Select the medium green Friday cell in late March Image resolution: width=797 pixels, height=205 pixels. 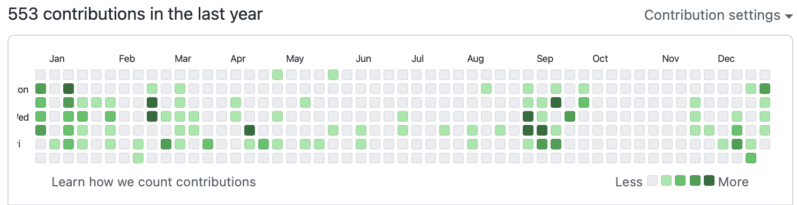[x=208, y=144]
